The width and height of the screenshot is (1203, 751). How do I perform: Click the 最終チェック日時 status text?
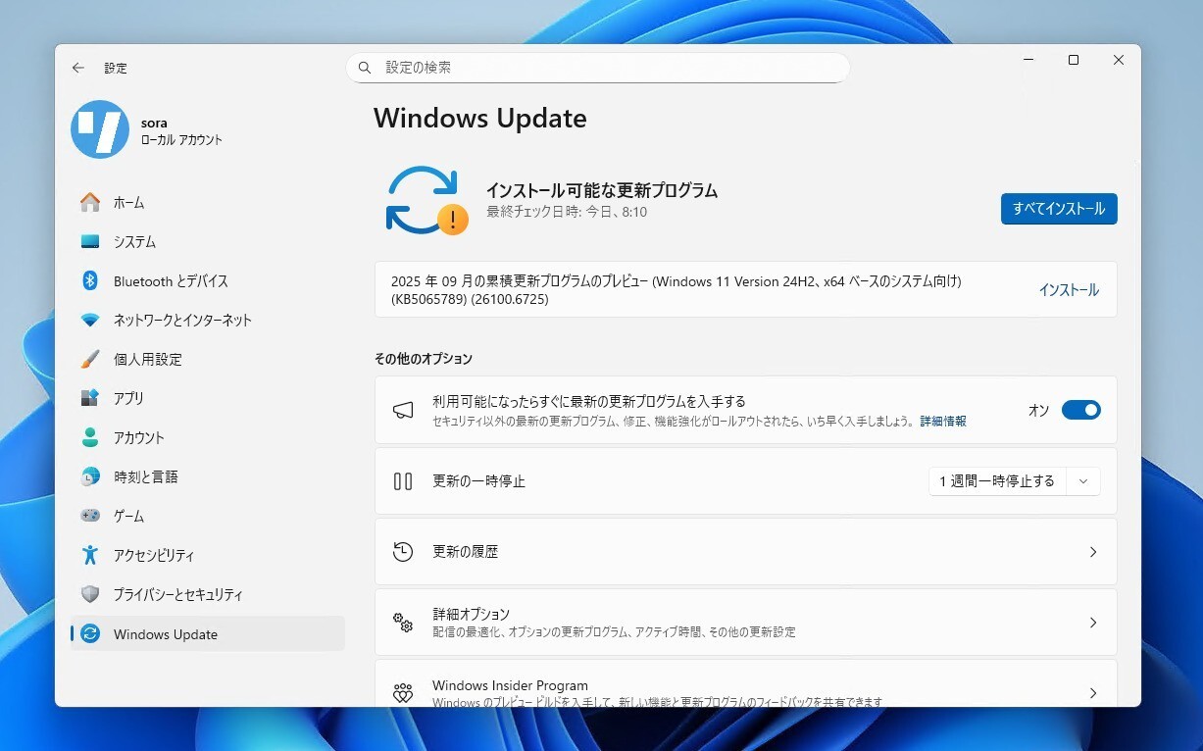[567, 212]
